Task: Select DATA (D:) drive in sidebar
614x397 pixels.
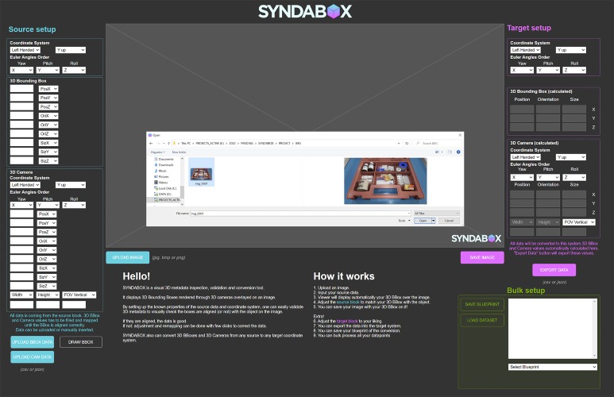Action: tap(163, 195)
